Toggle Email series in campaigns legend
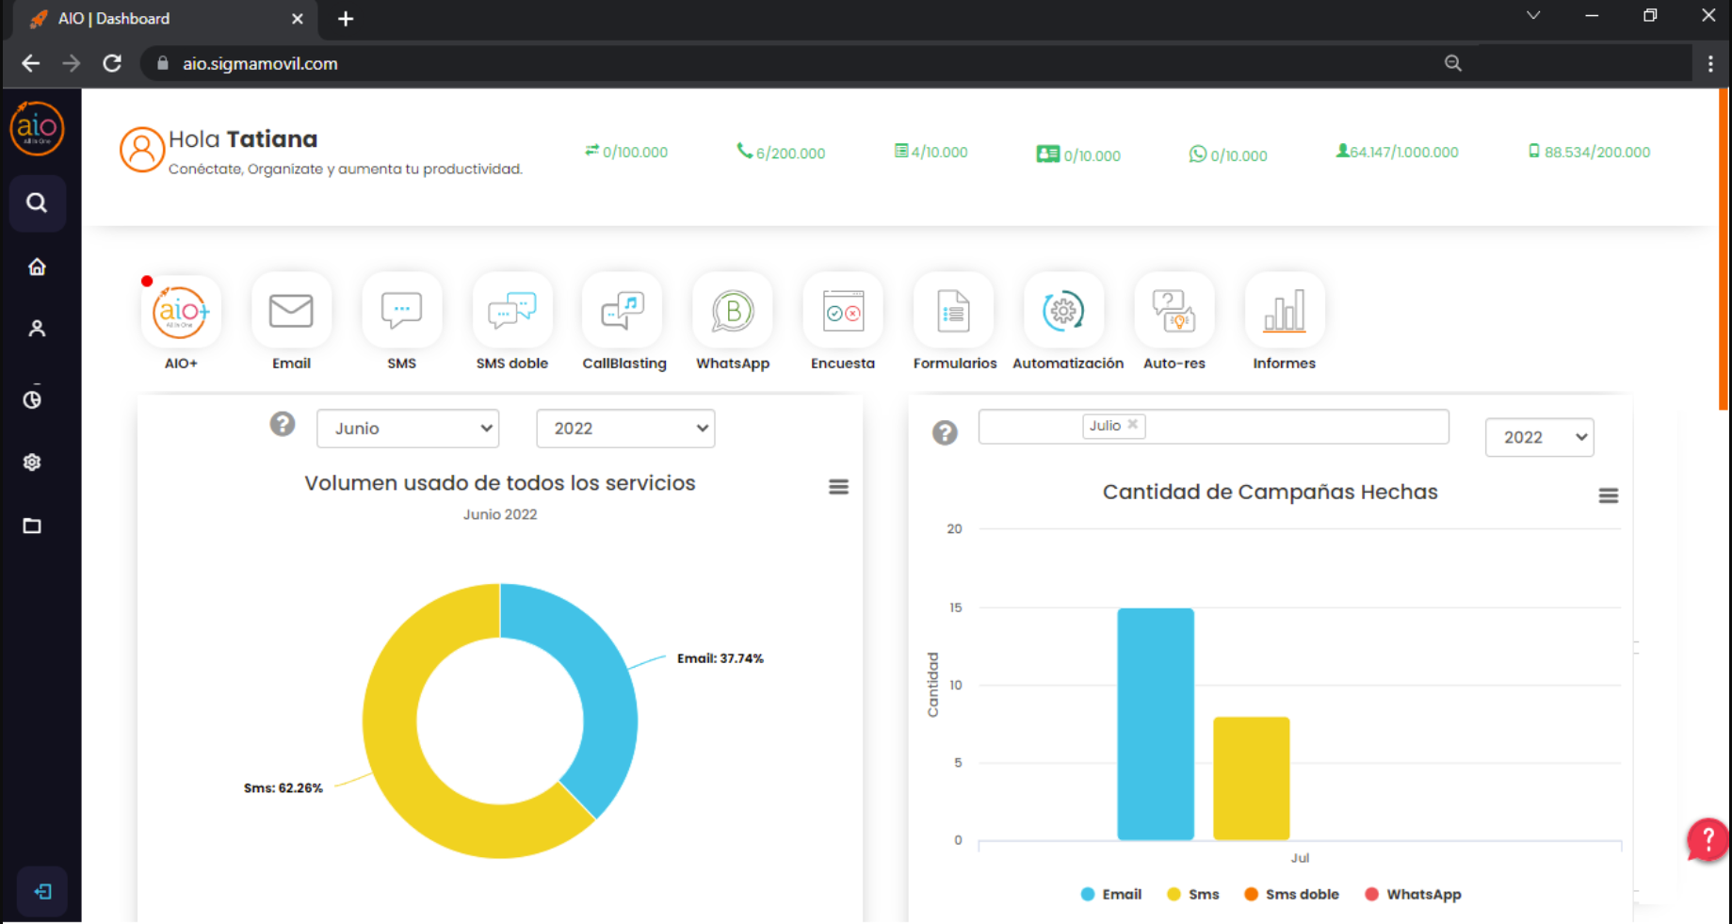1732x924 pixels. pos(1109,894)
